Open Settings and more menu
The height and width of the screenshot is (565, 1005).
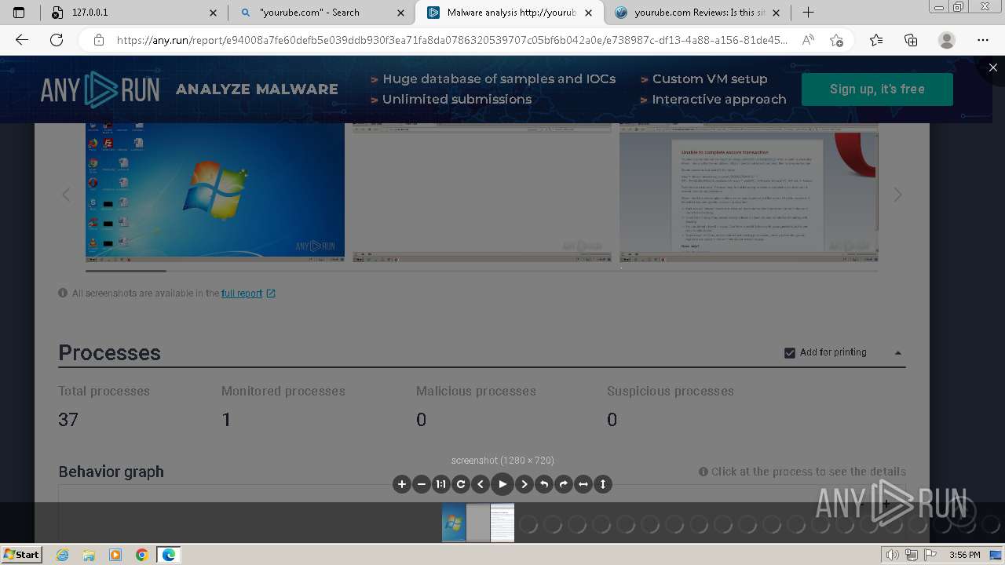[x=983, y=40]
